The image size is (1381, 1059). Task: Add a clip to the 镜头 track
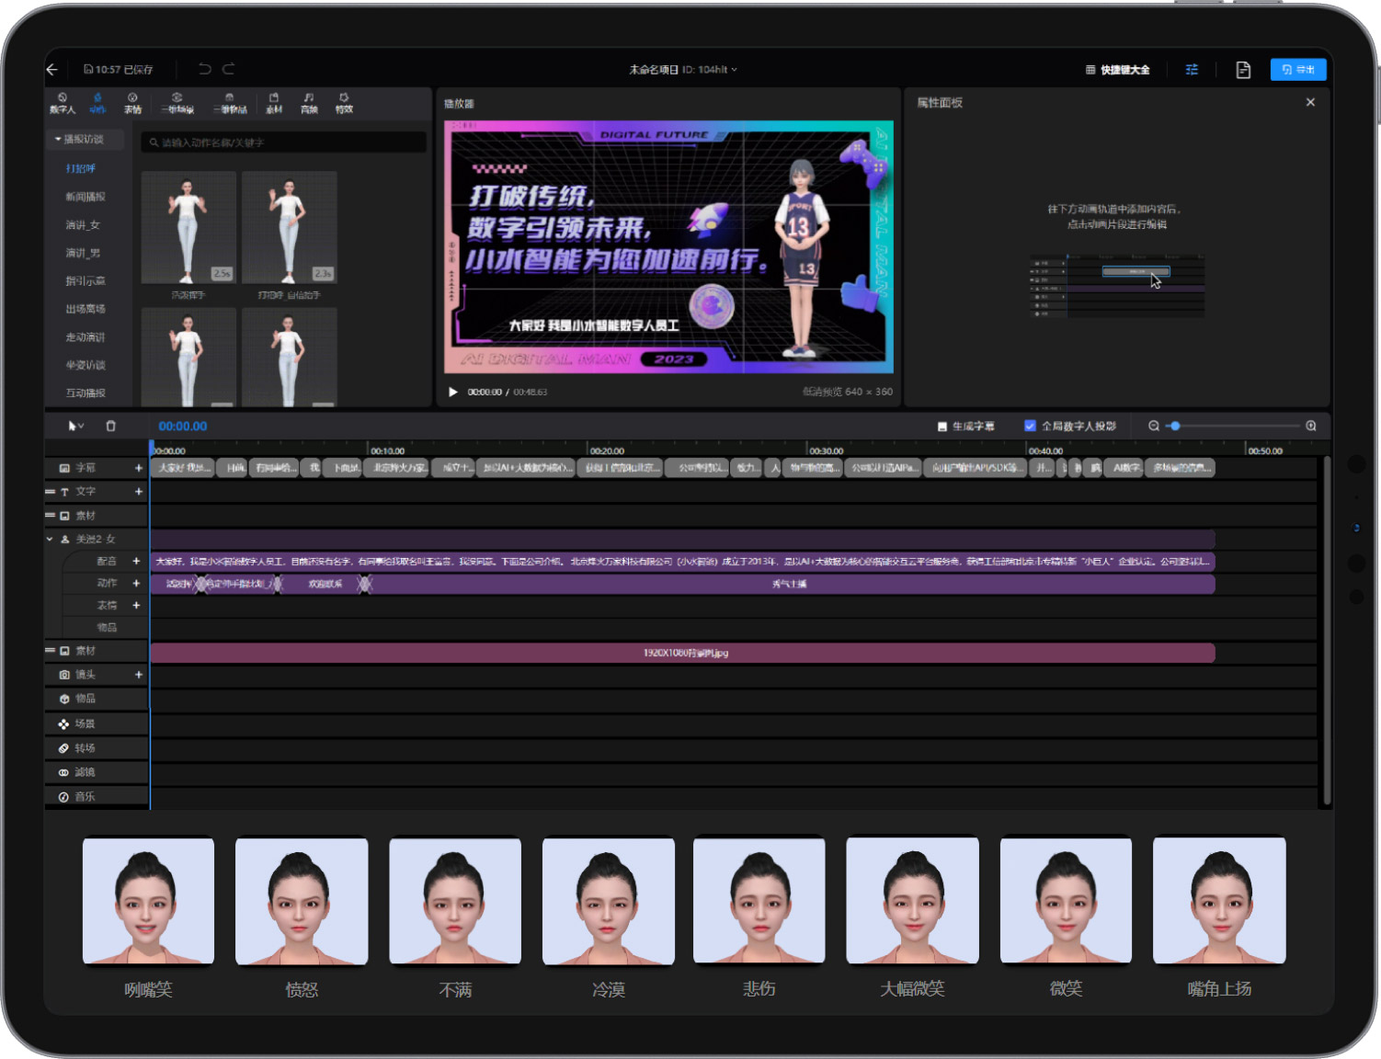pyautogui.click(x=139, y=675)
